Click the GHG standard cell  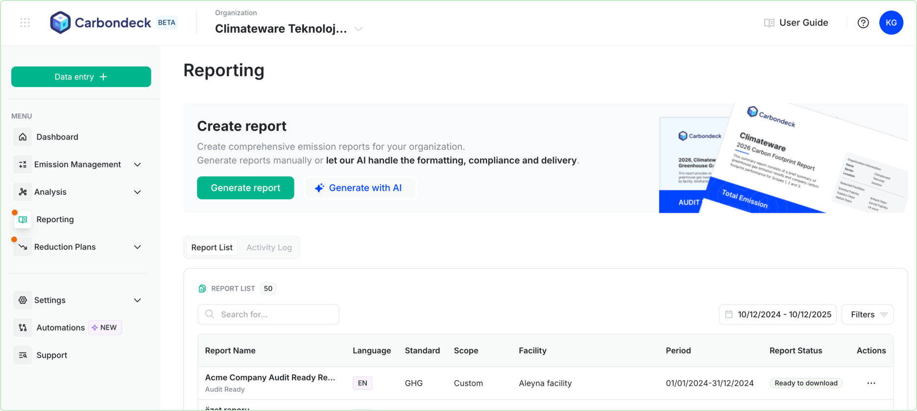[x=413, y=383]
